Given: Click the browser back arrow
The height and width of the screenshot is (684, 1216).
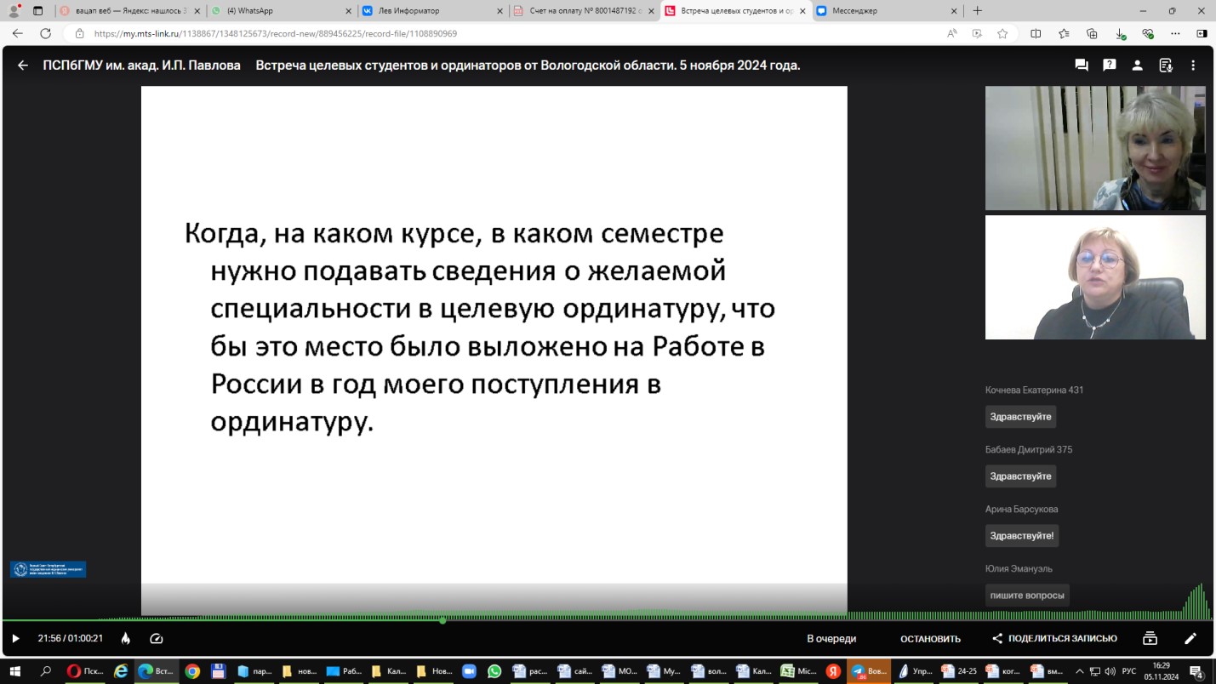Looking at the screenshot, I should [18, 34].
